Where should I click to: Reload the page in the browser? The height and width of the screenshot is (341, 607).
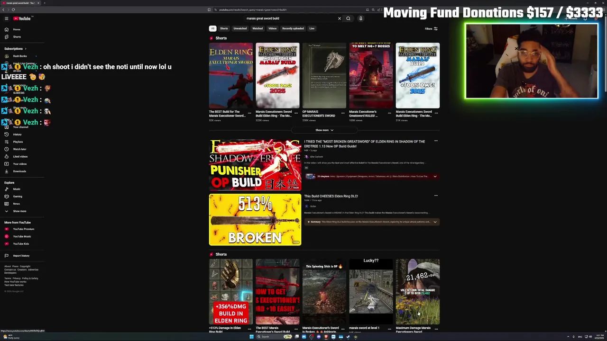click(13, 9)
